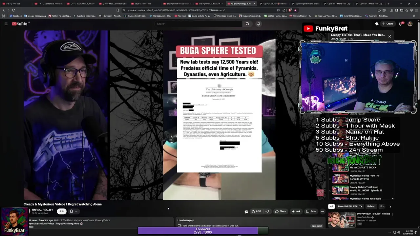The image size is (420, 236).
Task: Dislike the video
Action: tap(267, 211)
